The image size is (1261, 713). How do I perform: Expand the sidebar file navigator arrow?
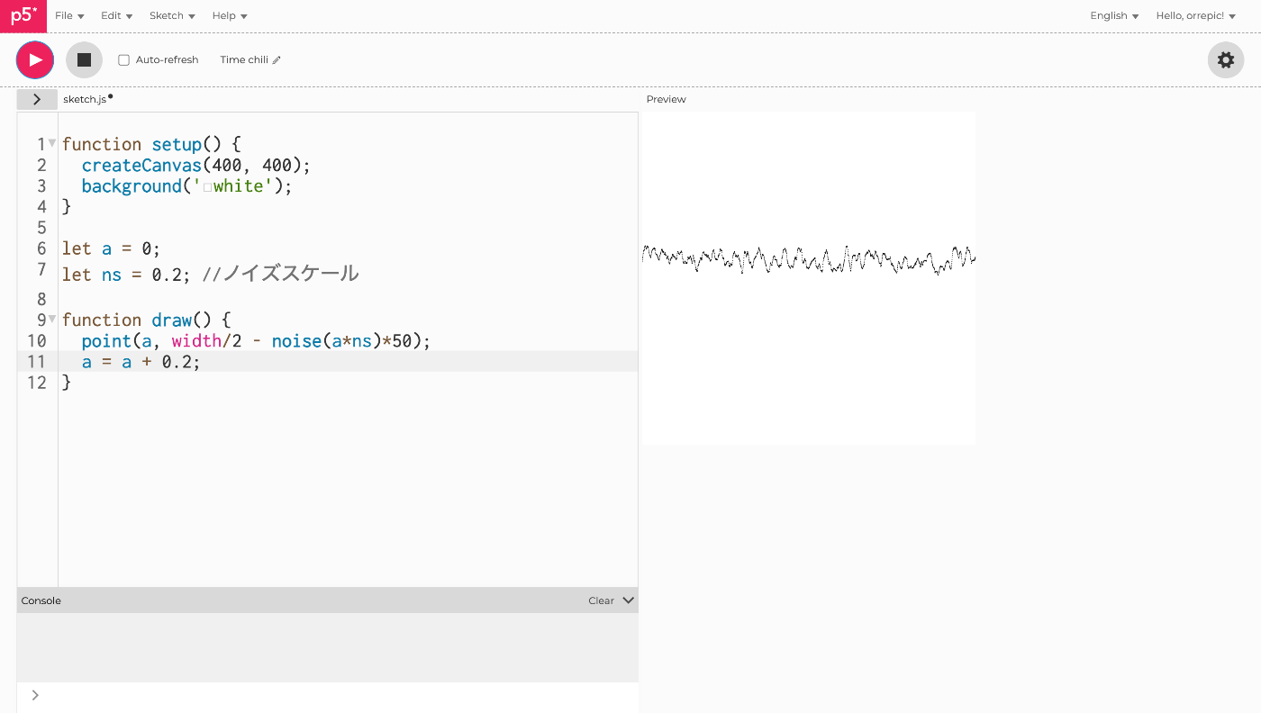[37, 99]
